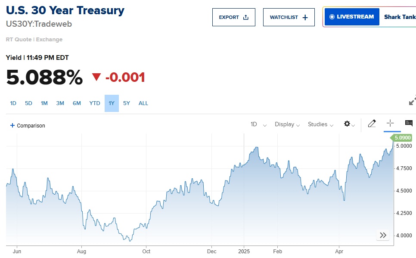Expand chart with diagonal arrows icon
The image size is (416, 258).
[412, 101]
